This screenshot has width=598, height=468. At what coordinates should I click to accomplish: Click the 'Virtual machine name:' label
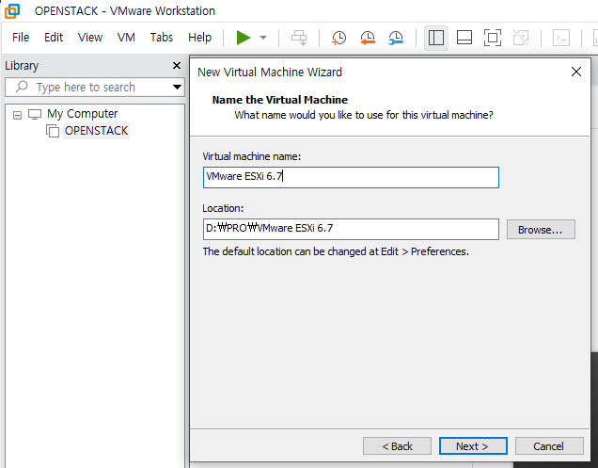coord(252,156)
